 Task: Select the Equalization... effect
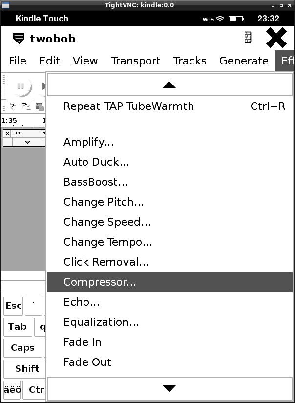[101, 322]
